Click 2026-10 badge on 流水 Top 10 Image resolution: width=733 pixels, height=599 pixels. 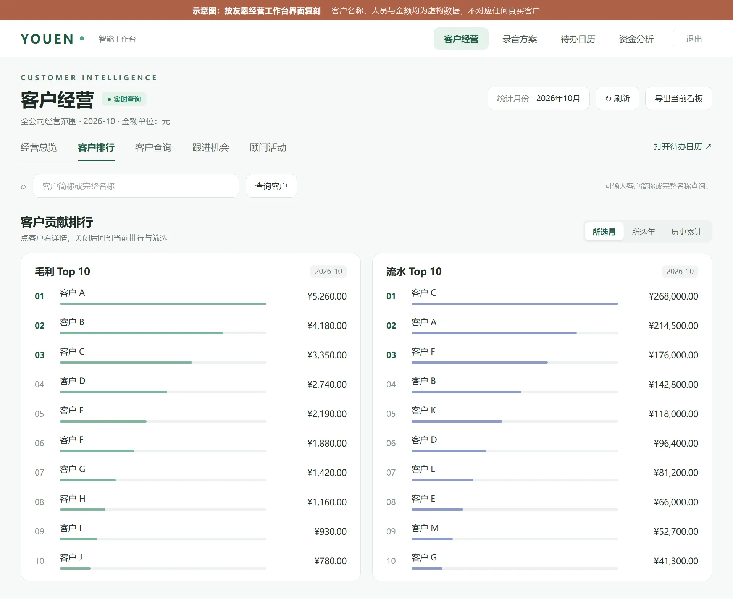(x=680, y=271)
